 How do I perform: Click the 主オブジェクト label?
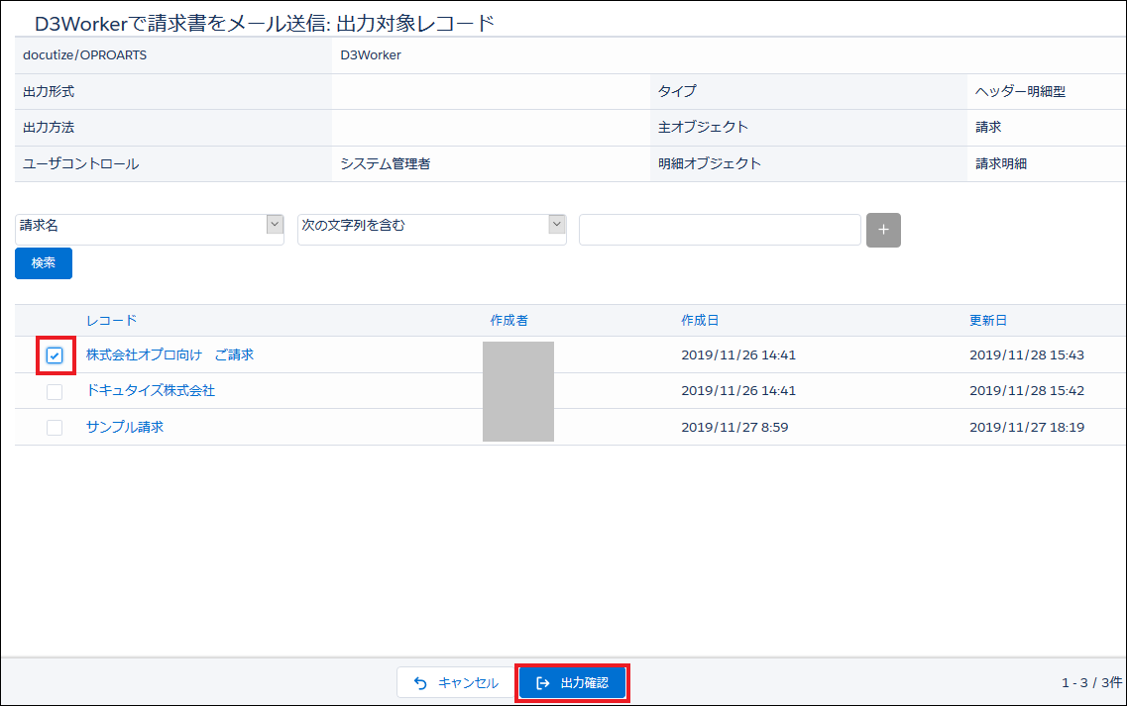click(x=703, y=127)
